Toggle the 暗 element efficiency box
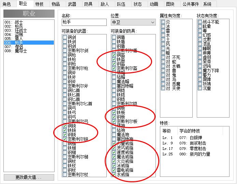The image size is (237, 184). click(163, 53)
